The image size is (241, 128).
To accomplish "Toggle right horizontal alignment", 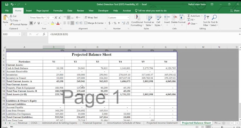I will (x=72, y=23).
